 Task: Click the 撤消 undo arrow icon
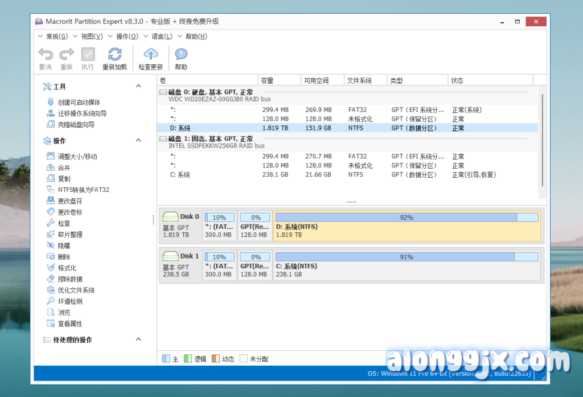coord(46,55)
